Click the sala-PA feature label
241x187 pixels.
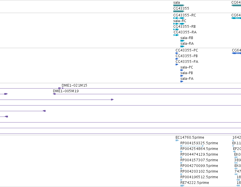pyautogui.click(x=187, y=79)
